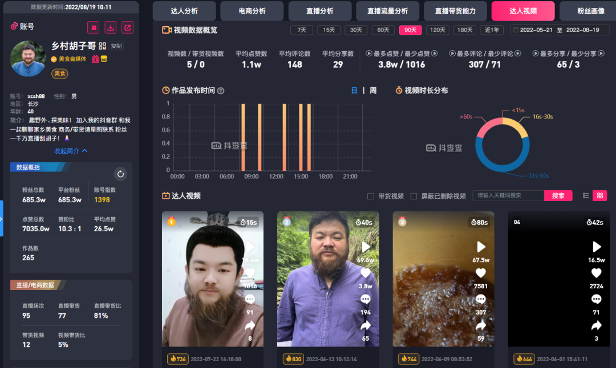This screenshot has width=616, height=368.
Task: Copy the account name using 复制 button
Action: tap(116, 46)
